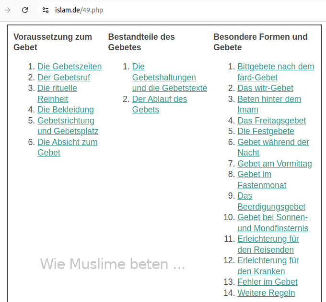Open Bittgebete nach dem fard-Gebet link
The width and height of the screenshot is (326, 302).
pyautogui.click(x=276, y=72)
